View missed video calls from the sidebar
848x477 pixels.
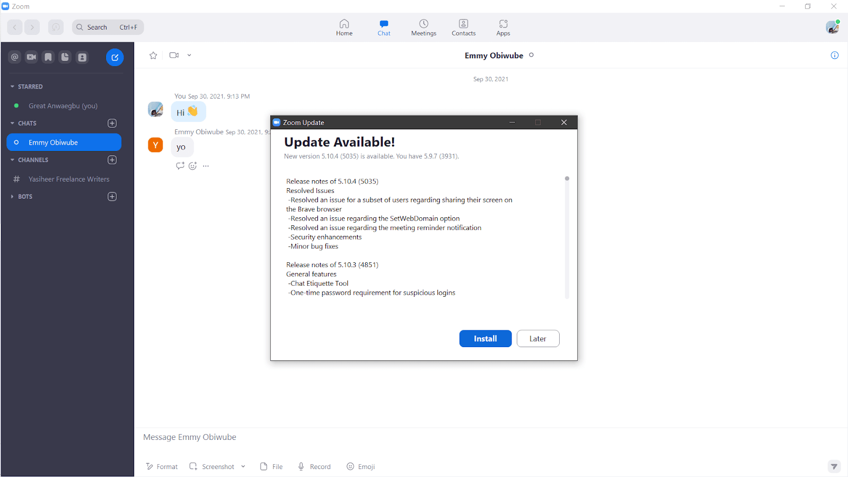click(31, 57)
